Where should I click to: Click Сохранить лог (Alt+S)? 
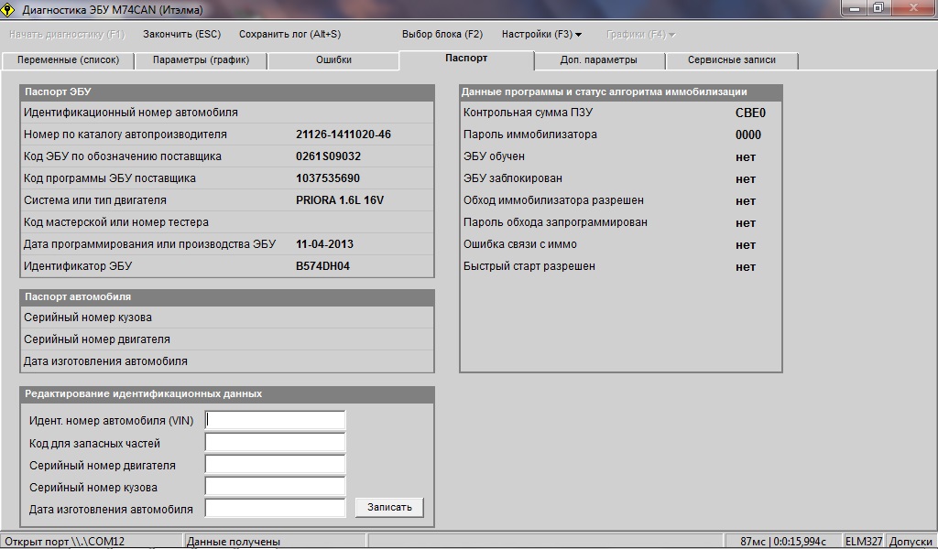289,34
